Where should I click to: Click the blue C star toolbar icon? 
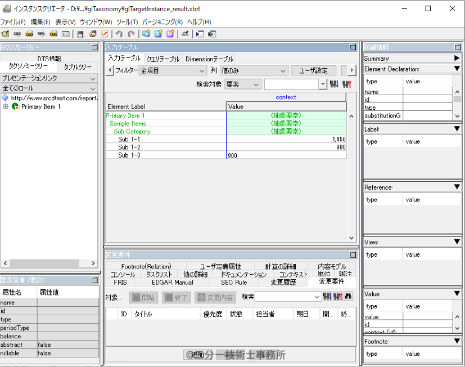click(158, 34)
